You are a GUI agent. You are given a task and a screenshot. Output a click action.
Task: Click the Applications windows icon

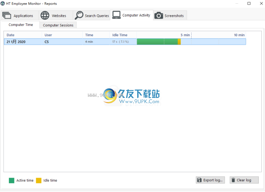coord(7,15)
